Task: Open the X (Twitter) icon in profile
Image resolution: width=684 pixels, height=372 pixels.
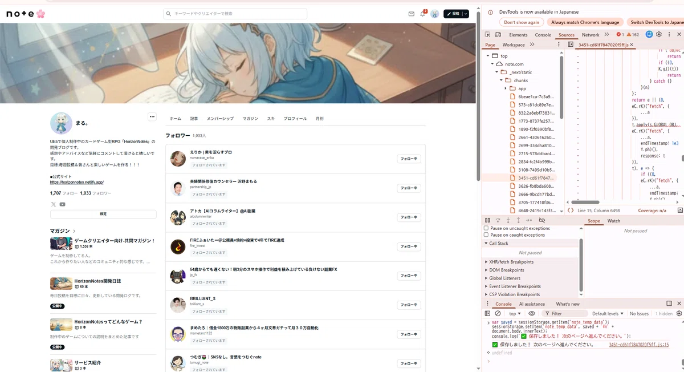Action: pyautogui.click(x=54, y=204)
